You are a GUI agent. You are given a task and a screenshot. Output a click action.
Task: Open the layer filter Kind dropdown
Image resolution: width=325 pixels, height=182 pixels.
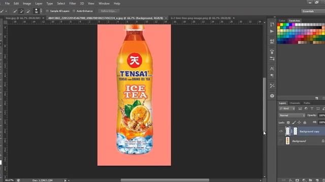287,109
